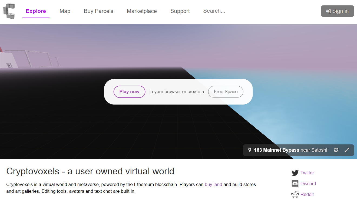Click the Reddit alien icon
Screen dimensions: 357x200
[x=295, y=195]
